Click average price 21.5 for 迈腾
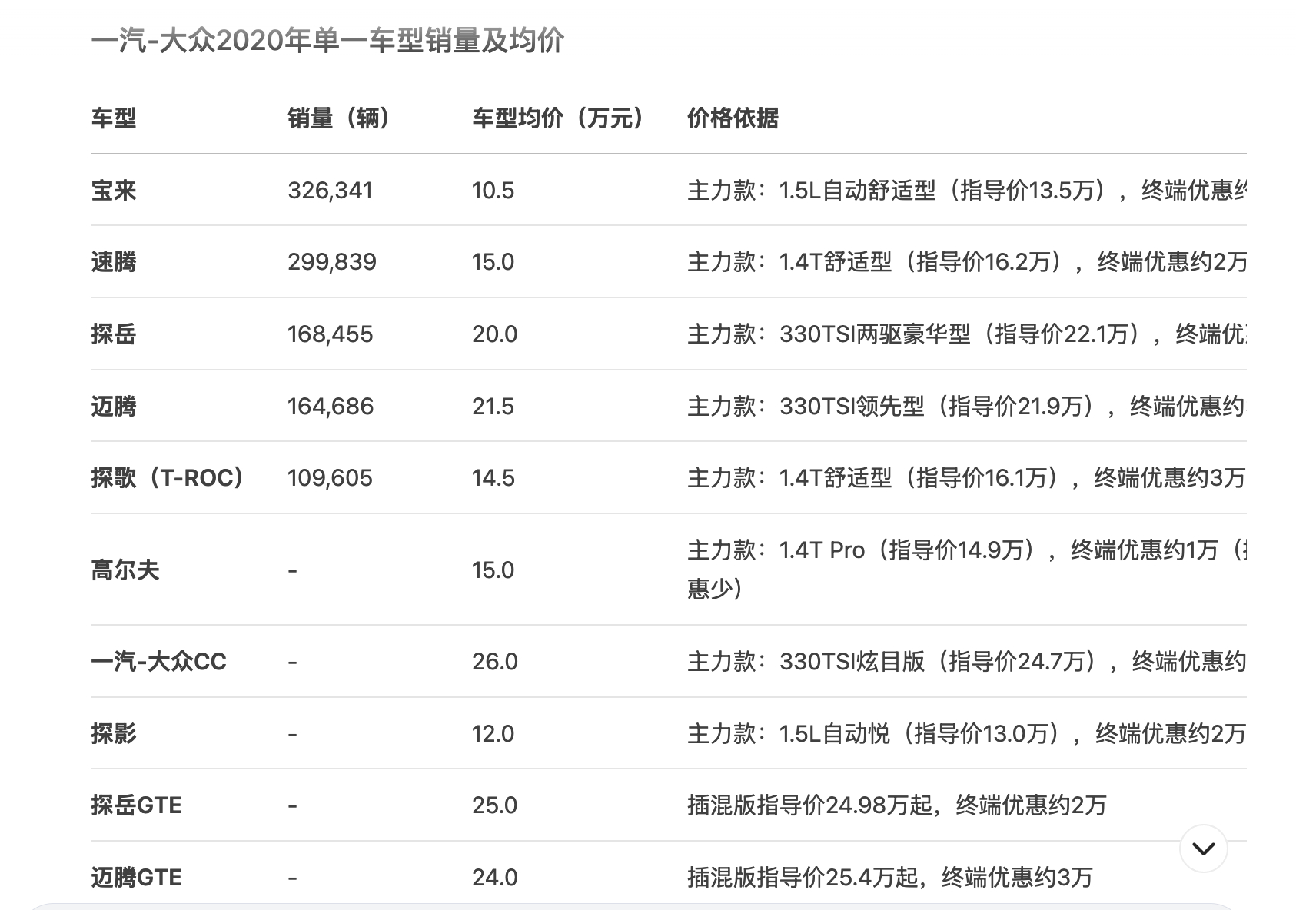This screenshot has width=1296, height=910. pos(493,406)
